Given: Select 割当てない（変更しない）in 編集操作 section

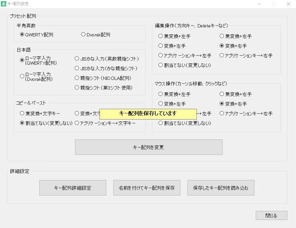Looking at the screenshot, I should (x=160, y=65).
